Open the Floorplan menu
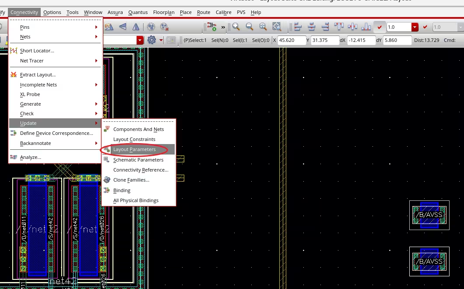 [x=164, y=12]
